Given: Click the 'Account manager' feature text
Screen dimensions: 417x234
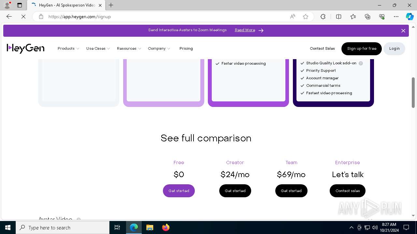Looking at the screenshot, I should (x=322, y=78).
